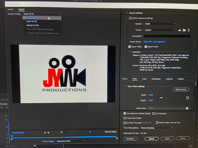Click the Comments input field
Viewport: 198px width, 148px height.
[x=167, y=36]
